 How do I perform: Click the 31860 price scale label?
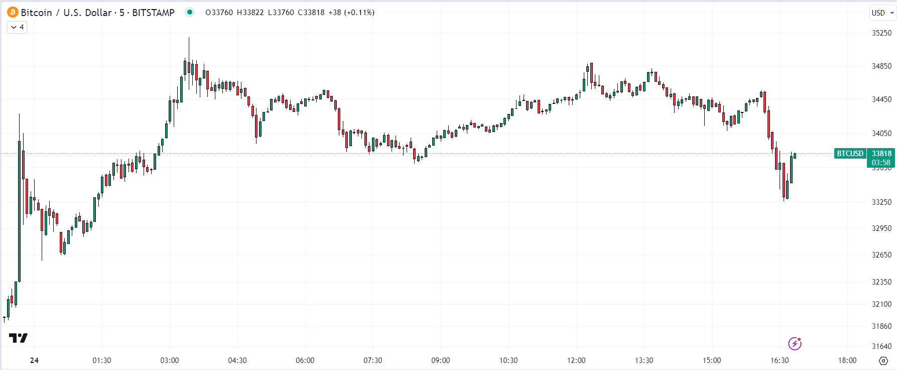click(881, 326)
